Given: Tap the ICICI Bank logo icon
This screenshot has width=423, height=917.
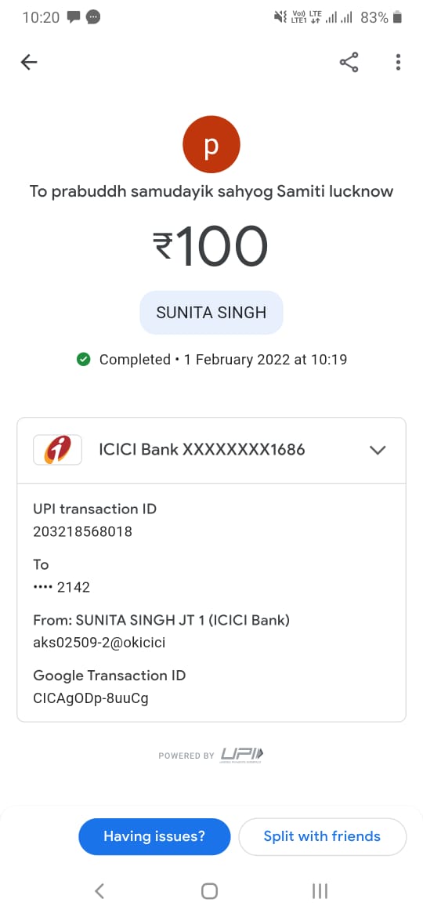Looking at the screenshot, I should point(57,450).
